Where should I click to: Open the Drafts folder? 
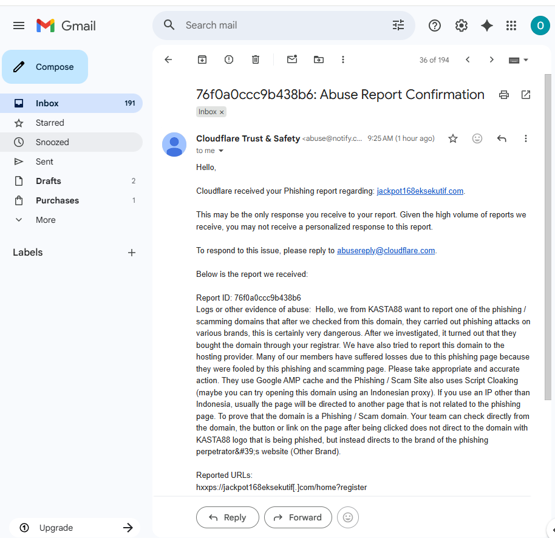pyautogui.click(x=71, y=181)
